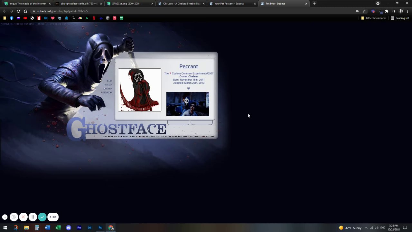Open the red heart bookmark
This screenshot has width=412, height=232.
pos(53,18)
